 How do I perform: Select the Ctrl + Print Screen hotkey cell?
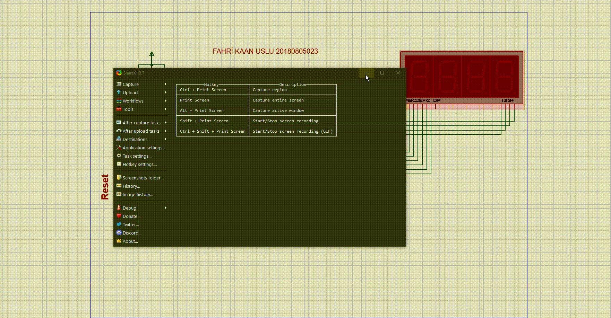[213, 90]
